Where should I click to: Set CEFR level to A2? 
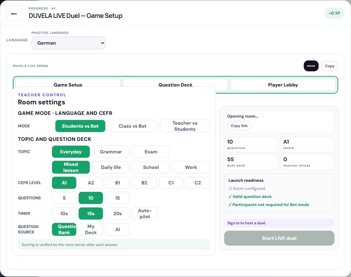point(91,183)
